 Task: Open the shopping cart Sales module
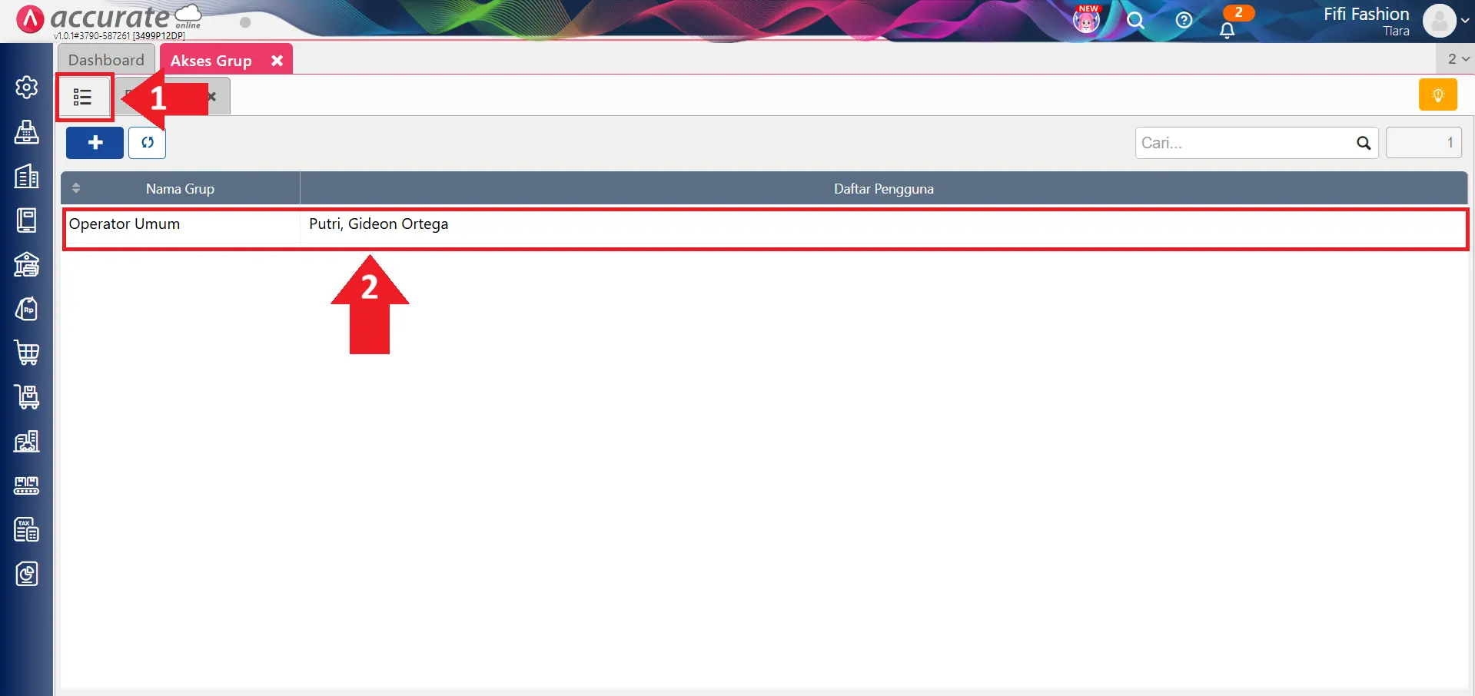[27, 353]
